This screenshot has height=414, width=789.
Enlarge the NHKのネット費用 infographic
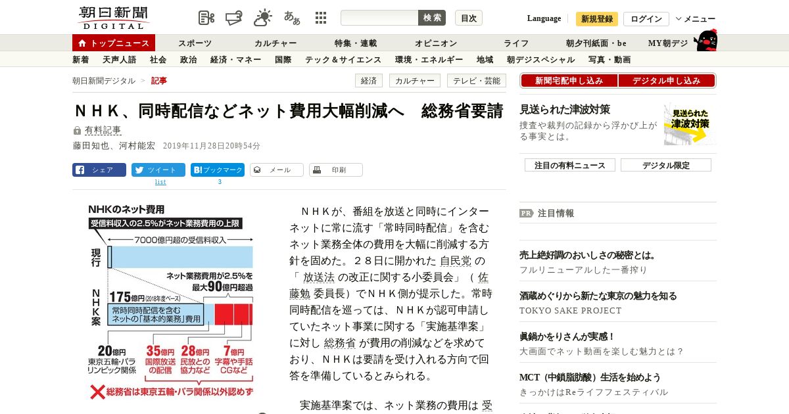(172, 303)
